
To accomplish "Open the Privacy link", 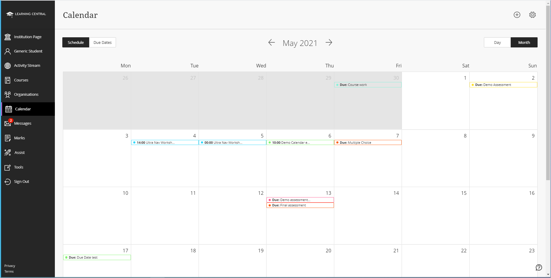I will (x=10, y=265).
